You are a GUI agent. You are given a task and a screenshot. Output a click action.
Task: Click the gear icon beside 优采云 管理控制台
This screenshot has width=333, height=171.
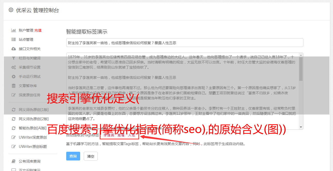[x=11, y=10]
